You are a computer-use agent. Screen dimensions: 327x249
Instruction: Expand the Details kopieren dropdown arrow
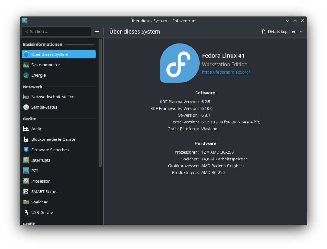tap(301, 31)
